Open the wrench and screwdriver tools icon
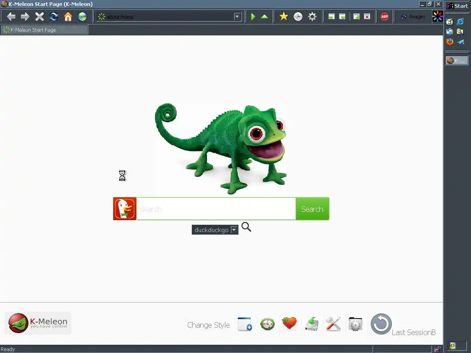This screenshot has width=471, height=353. (333, 324)
